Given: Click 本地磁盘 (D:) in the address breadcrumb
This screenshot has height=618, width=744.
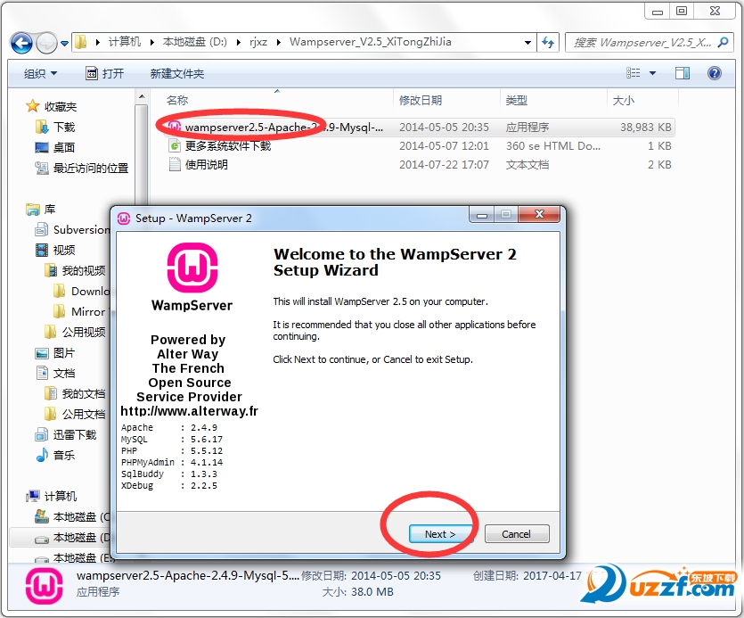Looking at the screenshot, I should tap(194, 42).
